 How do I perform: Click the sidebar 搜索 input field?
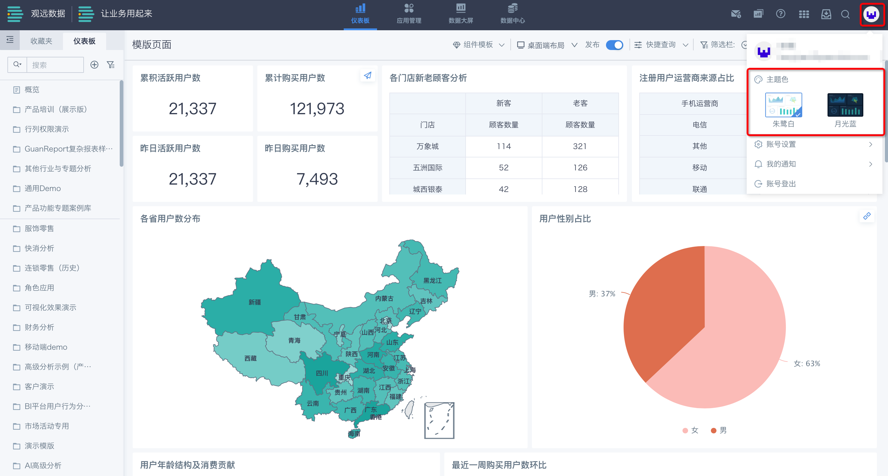pos(55,65)
